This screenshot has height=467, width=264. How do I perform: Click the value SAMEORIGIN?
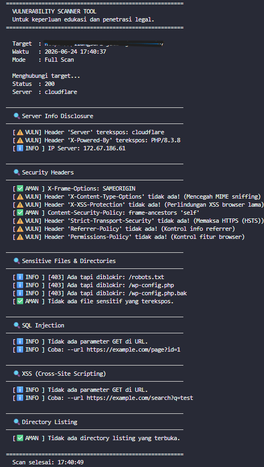click(119, 188)
